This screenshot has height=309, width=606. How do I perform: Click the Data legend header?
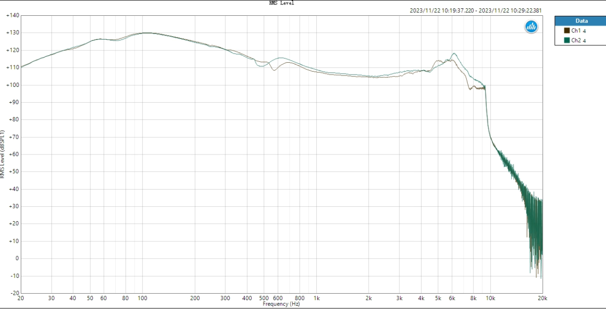(x=581, y=21)
